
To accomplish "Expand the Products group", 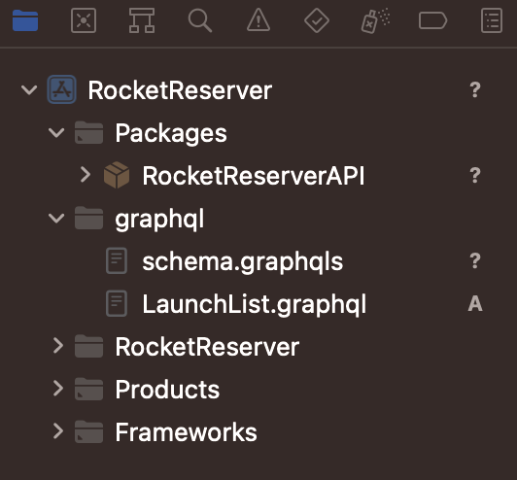I will [x=58, y=389].
